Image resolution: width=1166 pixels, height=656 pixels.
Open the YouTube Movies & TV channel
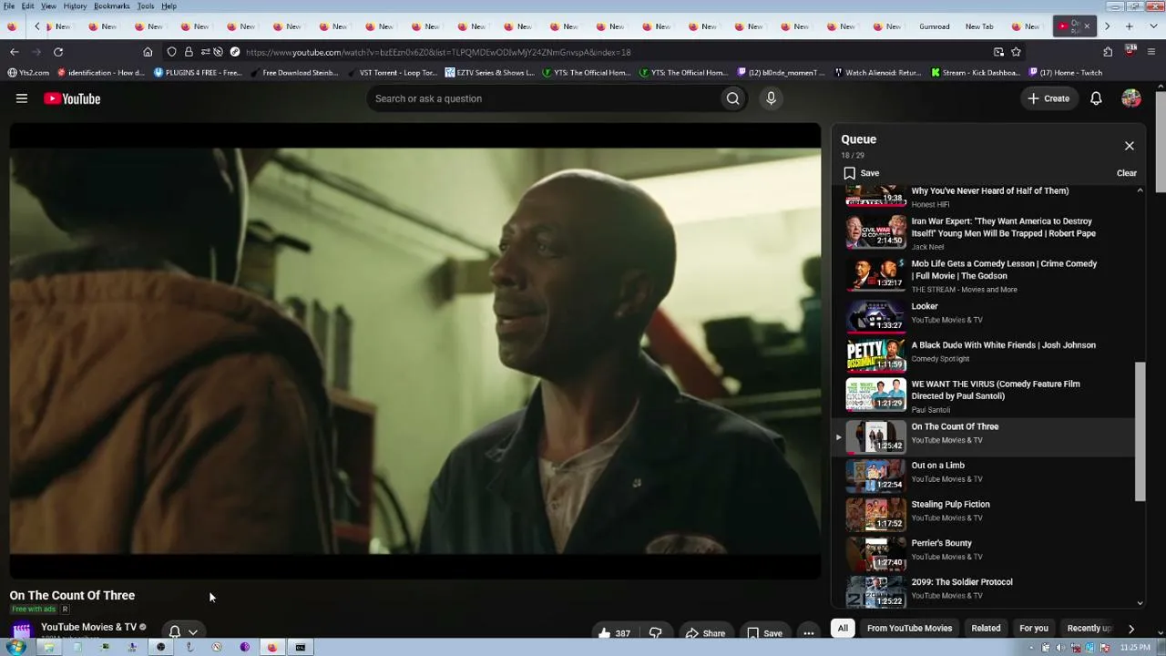(x=88, y=627)
